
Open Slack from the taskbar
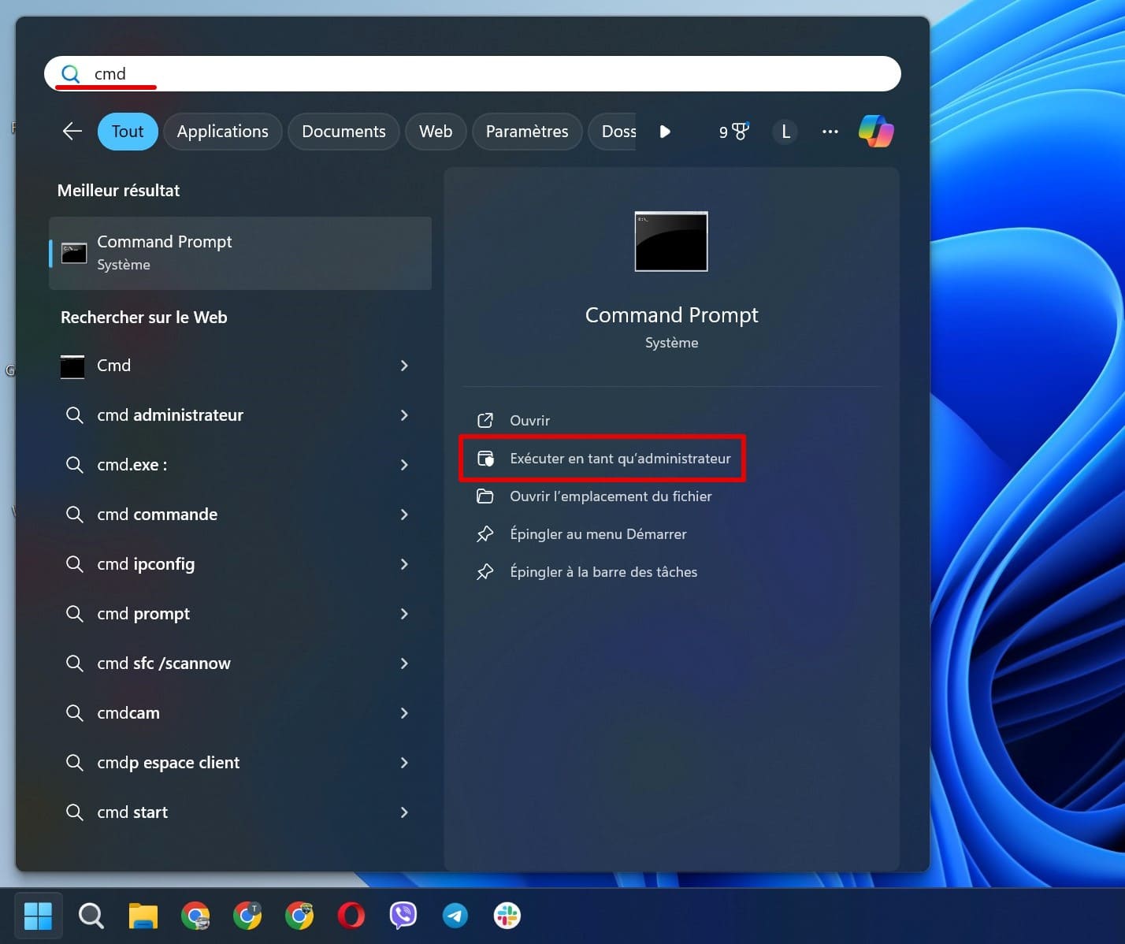click(x=507, y=916)
